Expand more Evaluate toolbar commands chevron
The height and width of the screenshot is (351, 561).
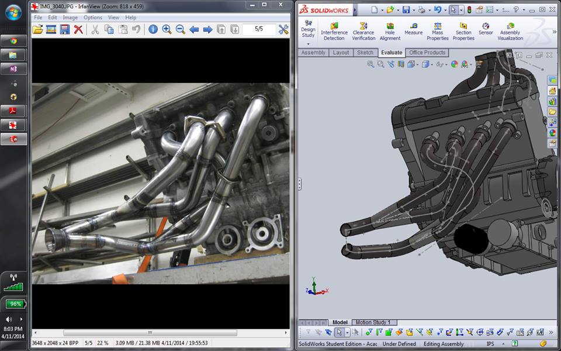(555, 32)
